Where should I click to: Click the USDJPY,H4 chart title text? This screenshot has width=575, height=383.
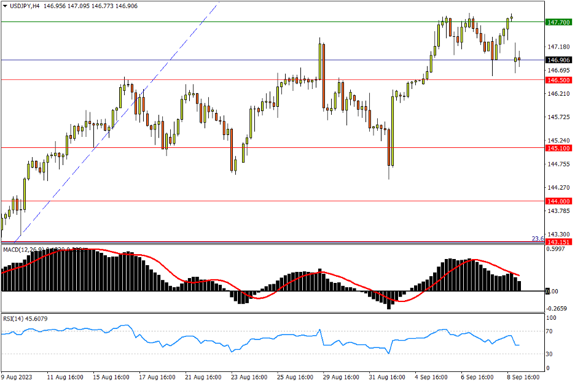(25, 5)
